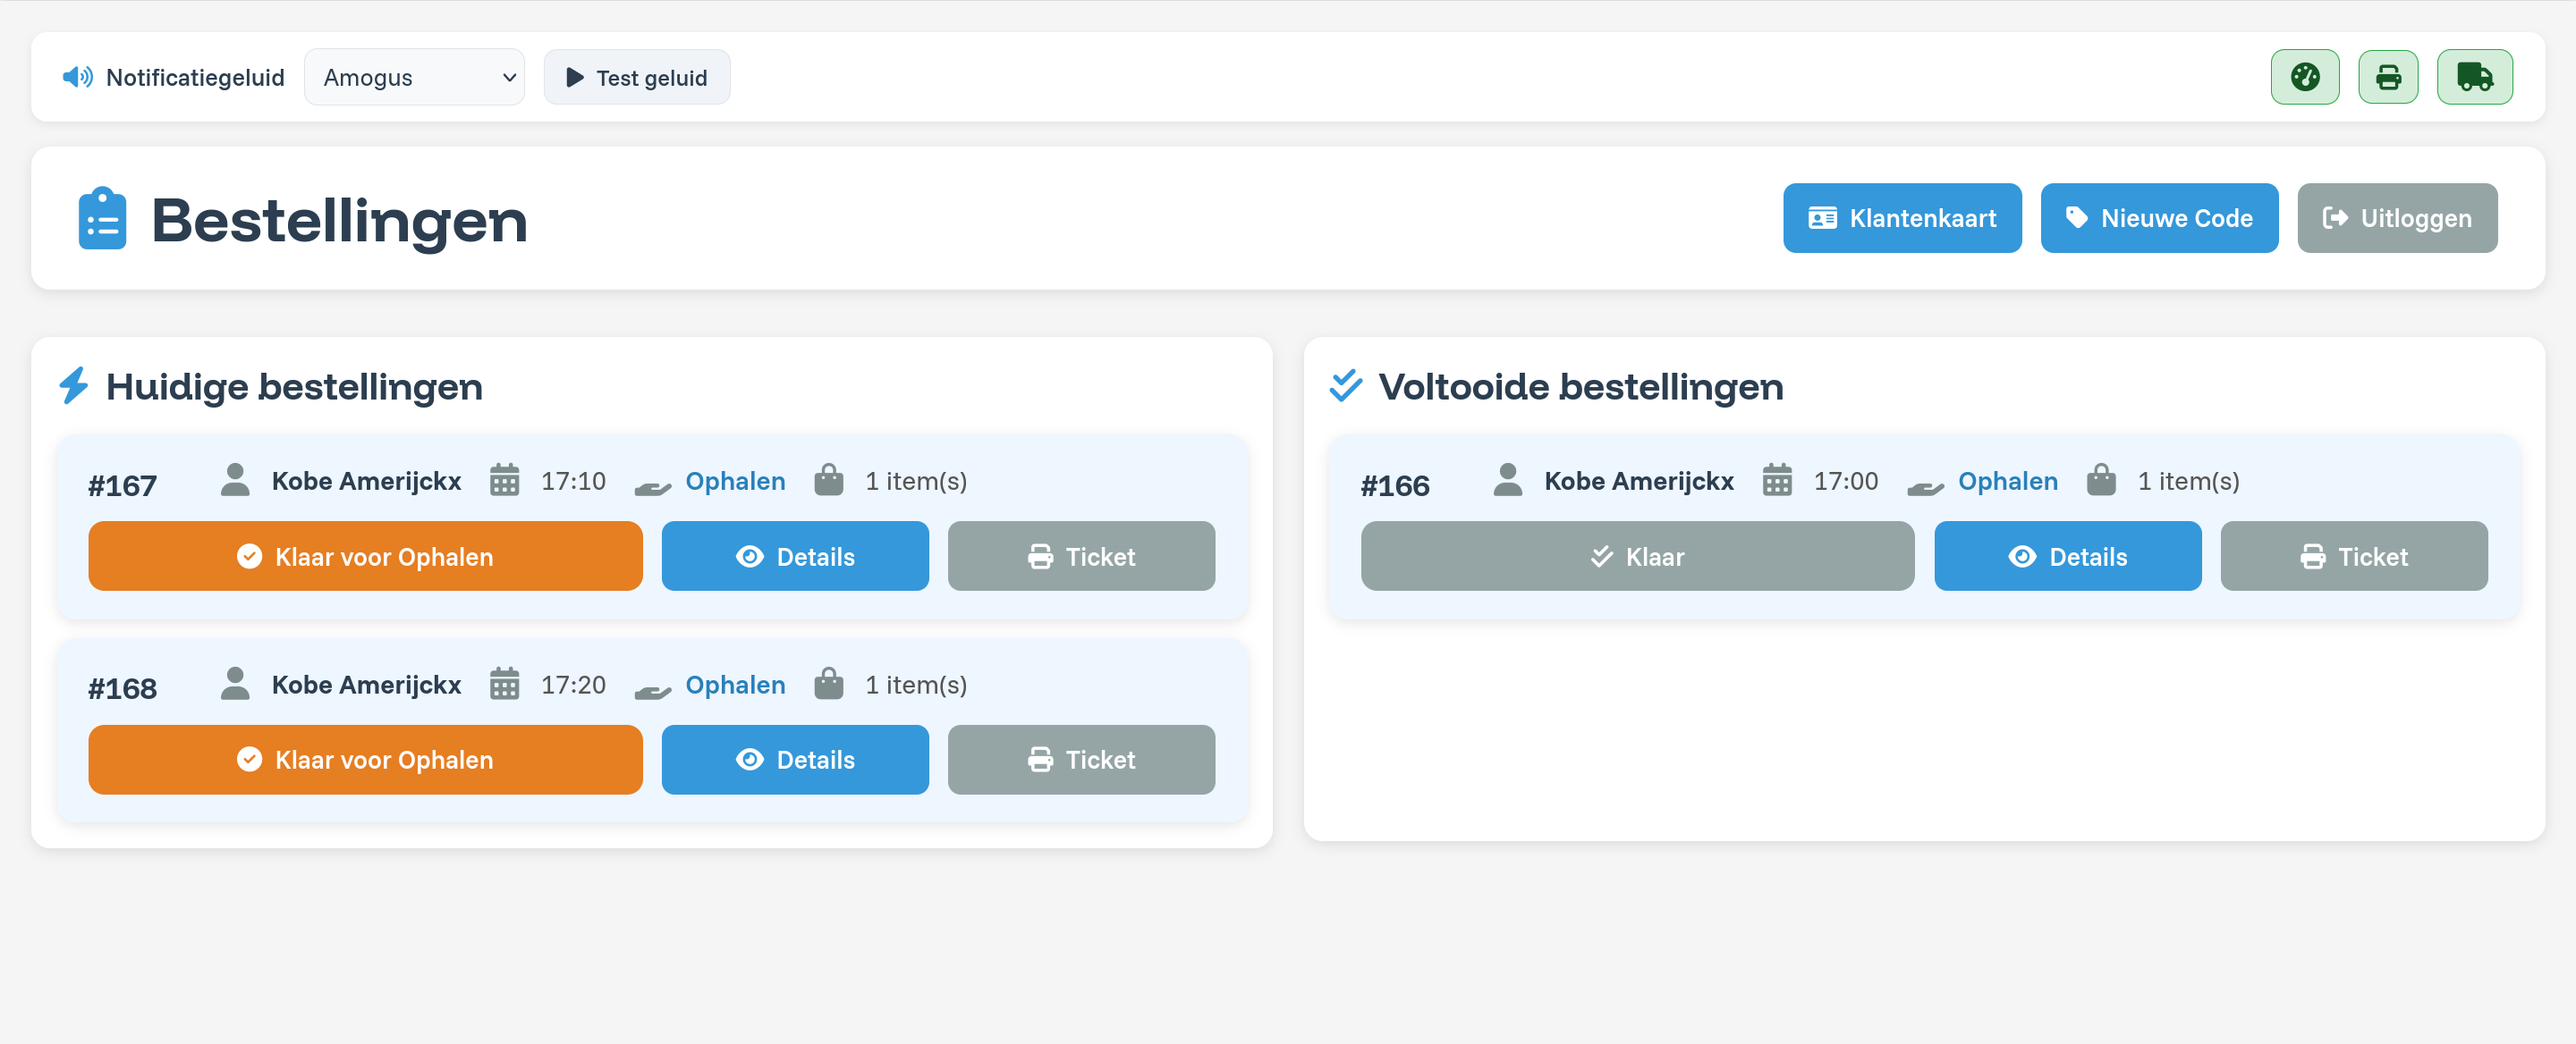Open the Klantenkaart panel
Screen dimensions: 2576x1044
(1902, 218)
